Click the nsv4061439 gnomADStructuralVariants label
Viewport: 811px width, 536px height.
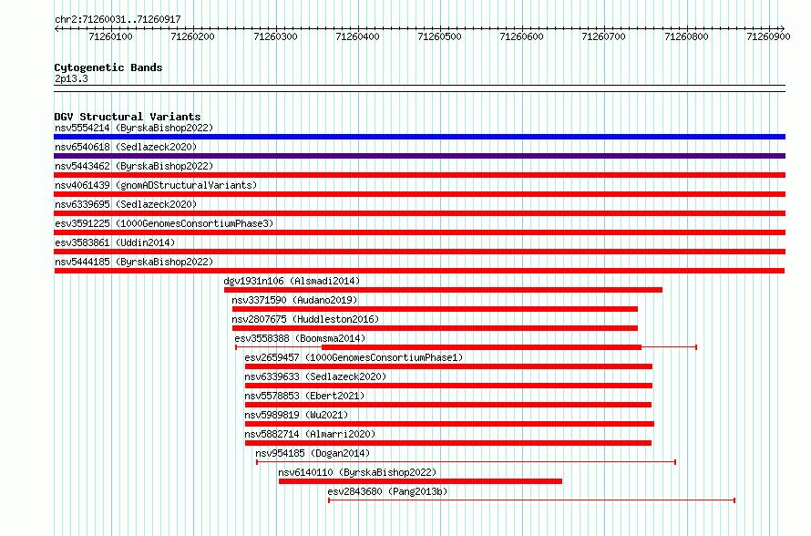pos(156,185)
